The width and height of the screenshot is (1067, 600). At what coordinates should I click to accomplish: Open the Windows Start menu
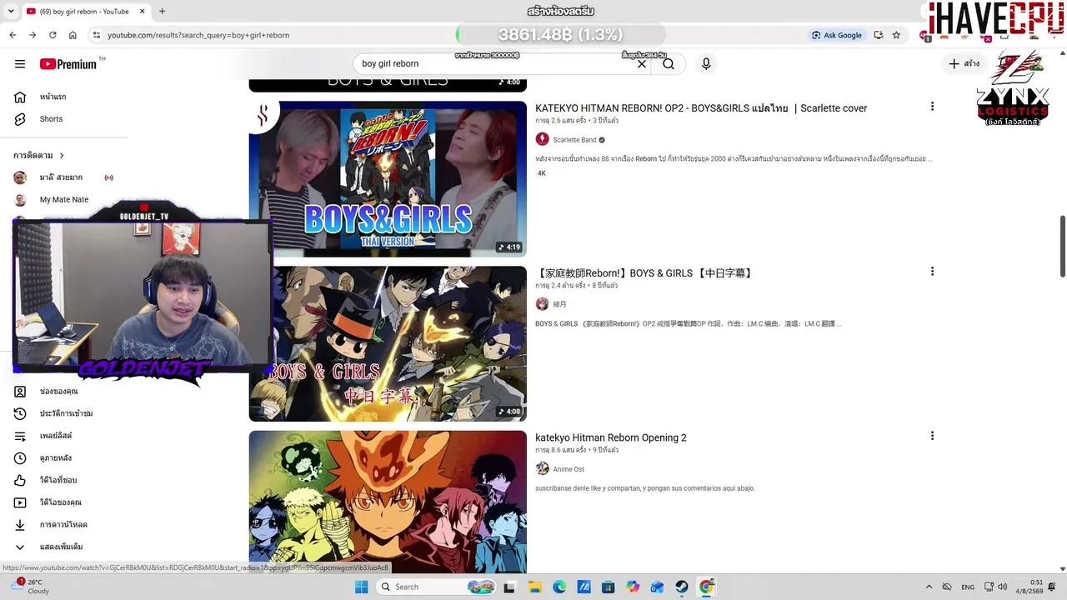361,587
